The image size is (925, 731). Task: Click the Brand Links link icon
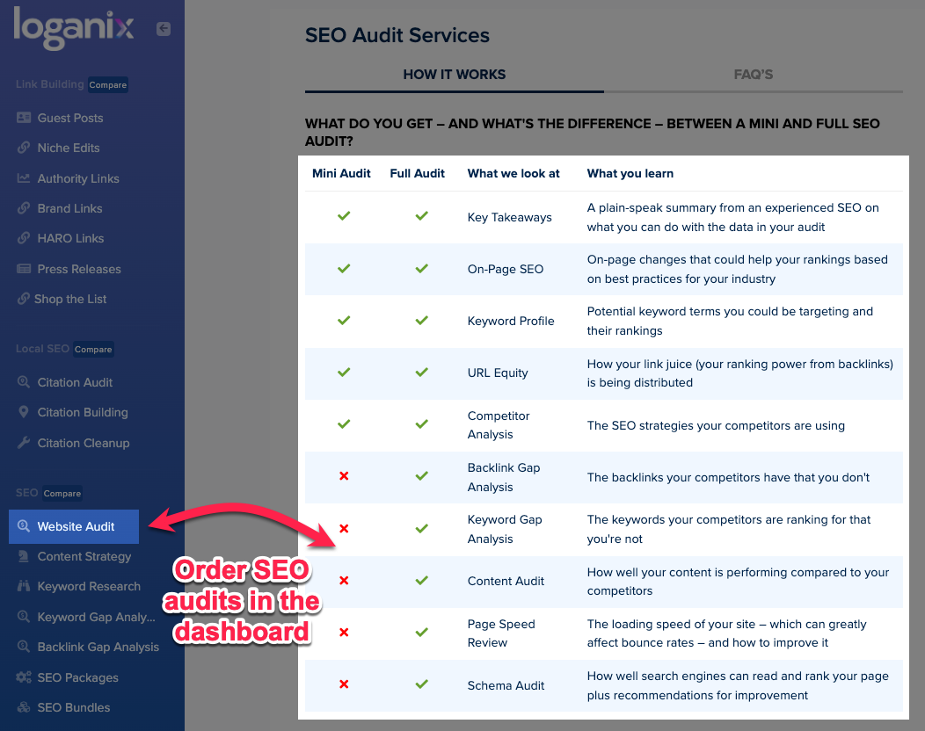click(x=24, y=208)
